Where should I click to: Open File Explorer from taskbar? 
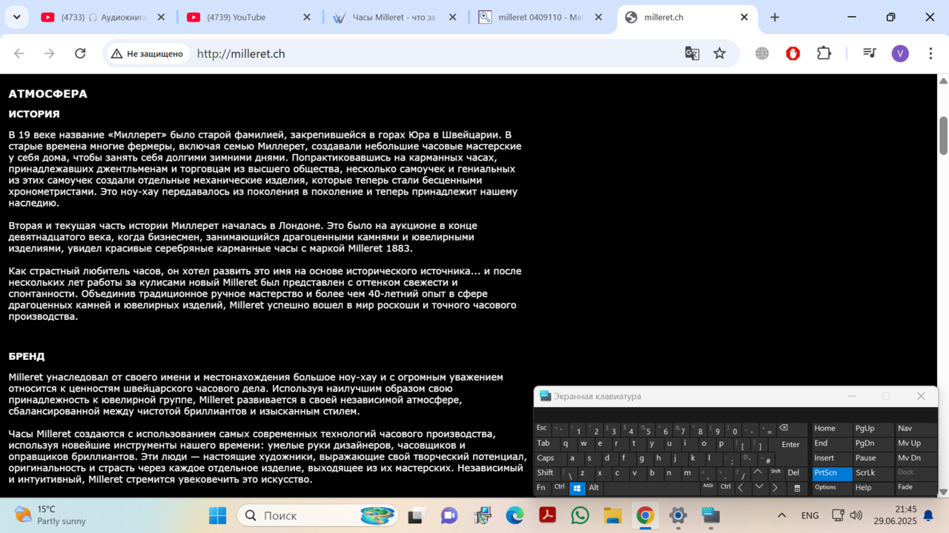612,515
